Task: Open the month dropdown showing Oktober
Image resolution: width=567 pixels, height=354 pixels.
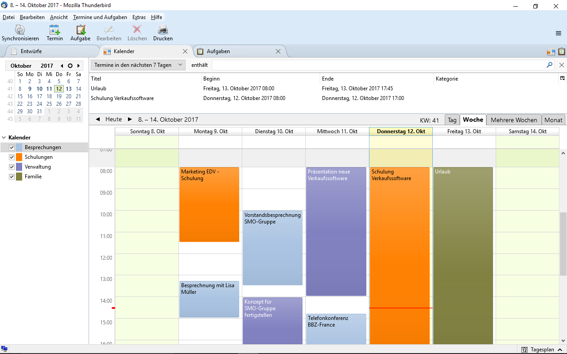Action: click(x=21, y=66)
